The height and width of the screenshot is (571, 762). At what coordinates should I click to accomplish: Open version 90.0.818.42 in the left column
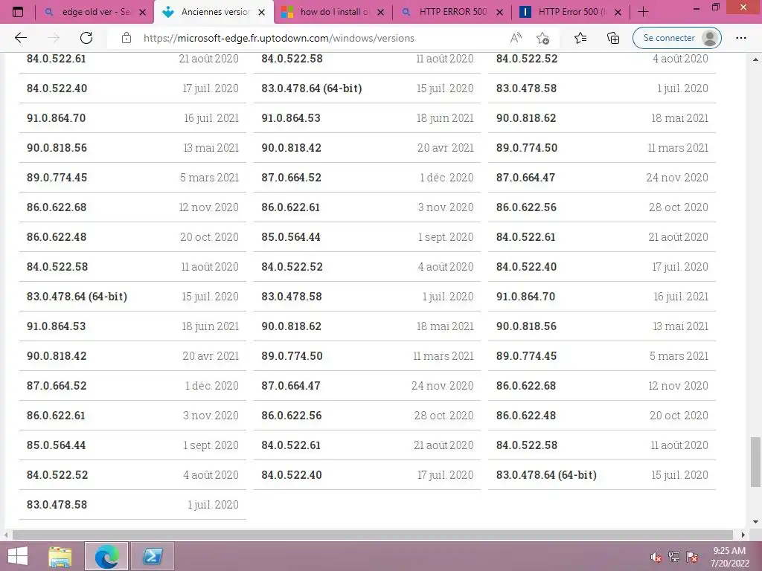pos(132,356)
